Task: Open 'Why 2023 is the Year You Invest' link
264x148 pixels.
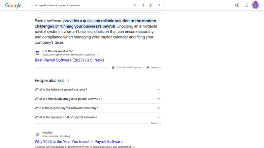Action: coord(79,142)
